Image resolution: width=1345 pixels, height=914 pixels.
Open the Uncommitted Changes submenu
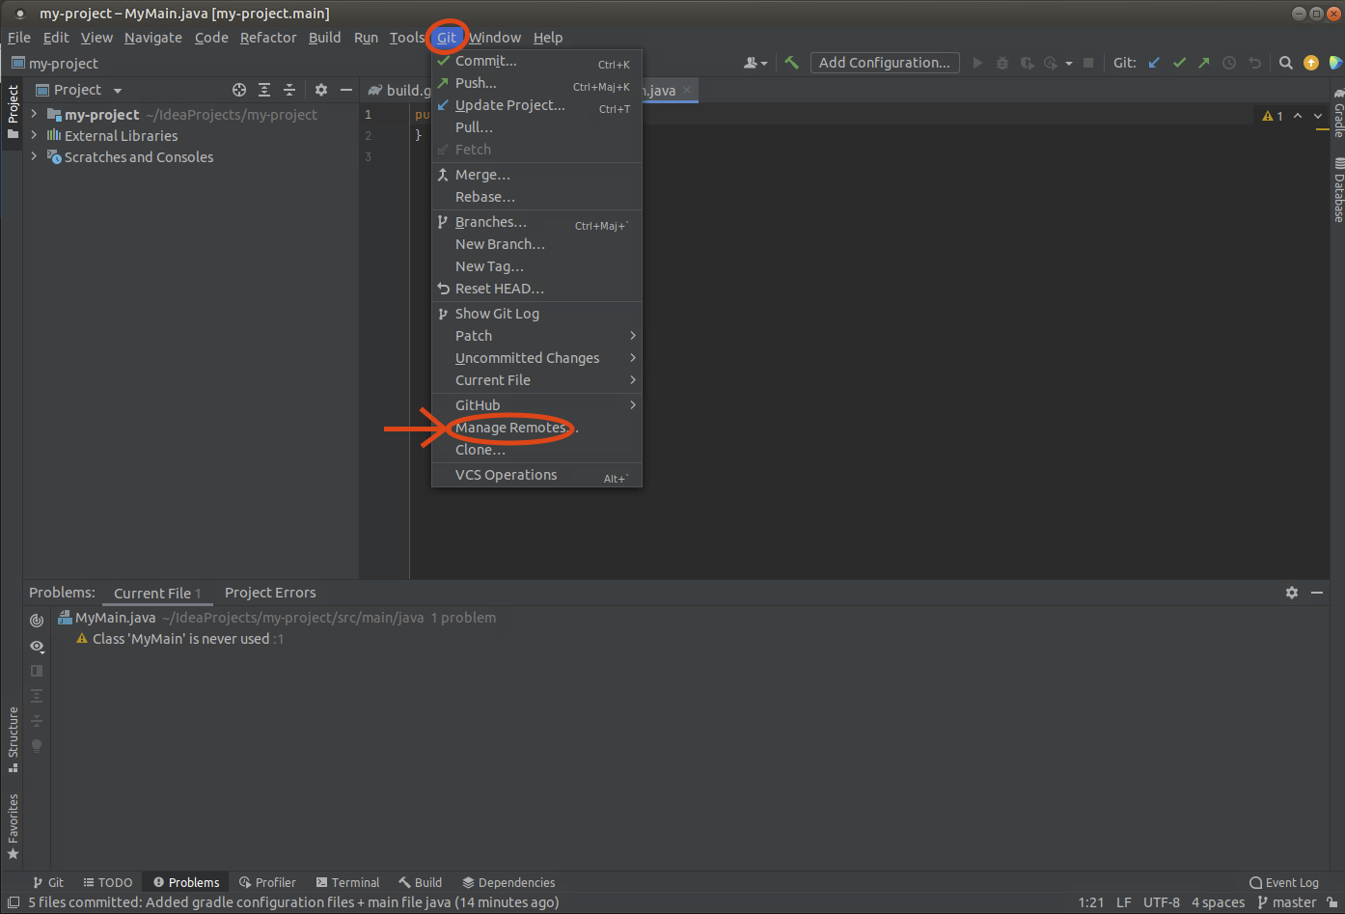click(x=536, y=358)
